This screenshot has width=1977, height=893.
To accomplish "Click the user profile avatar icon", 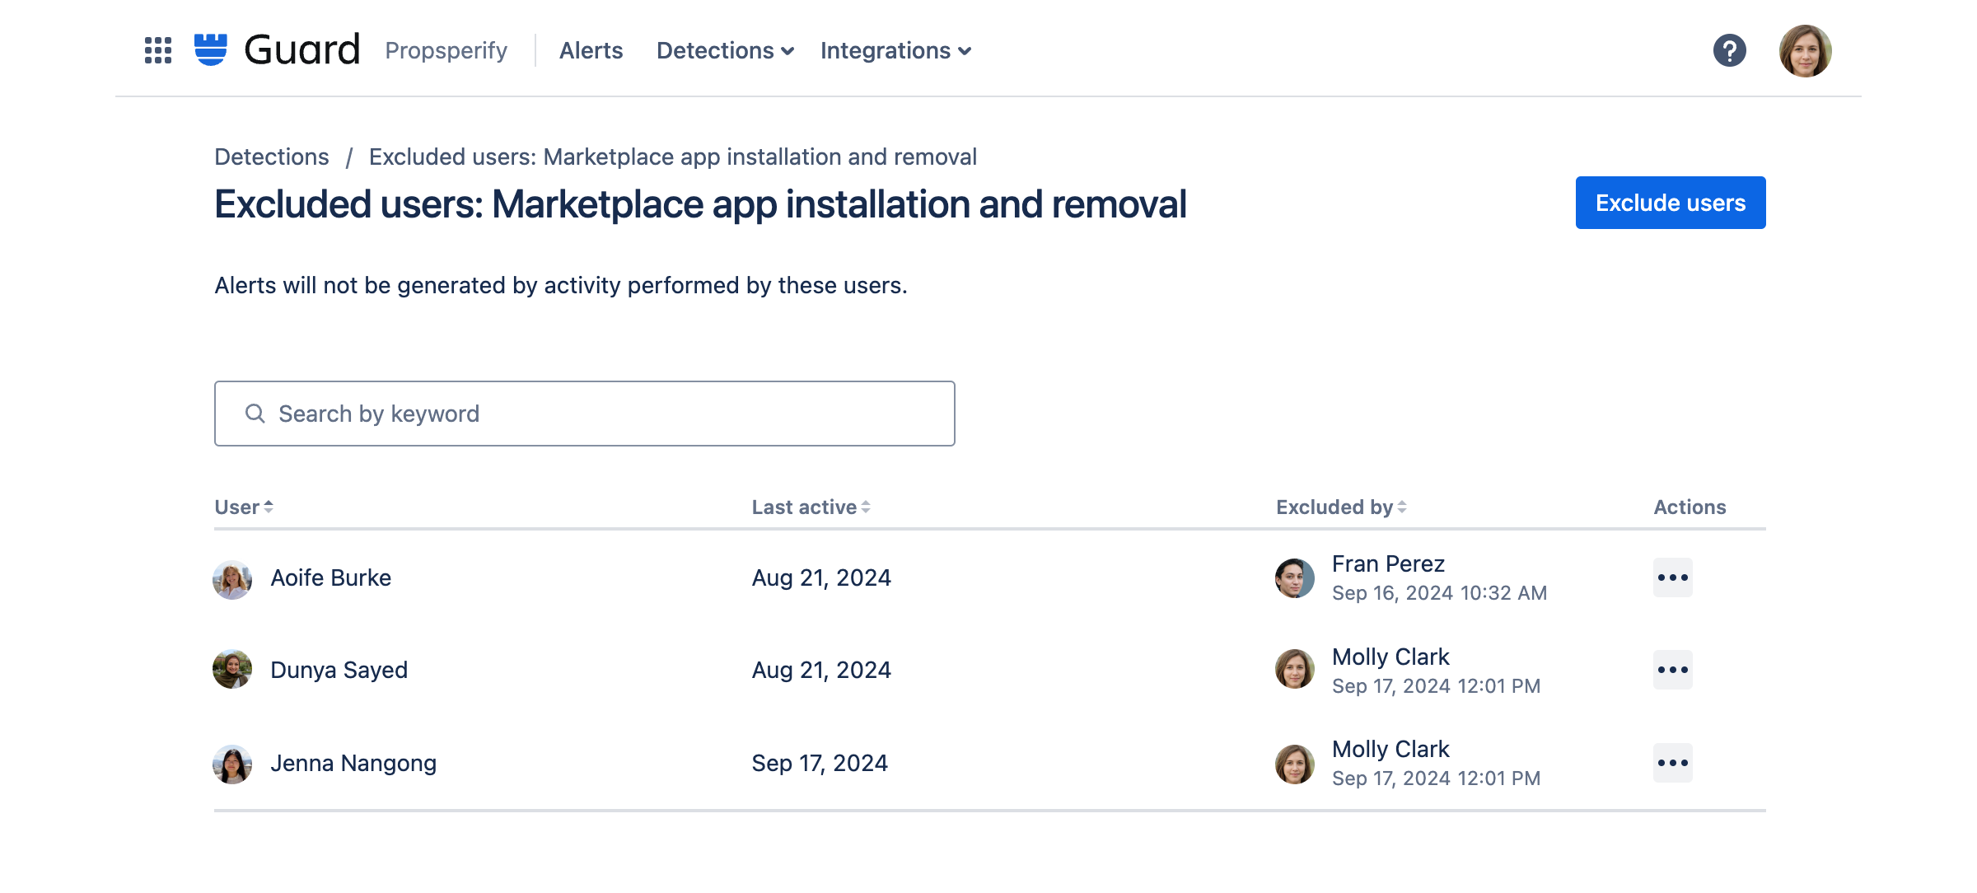I will point(1804,50).
